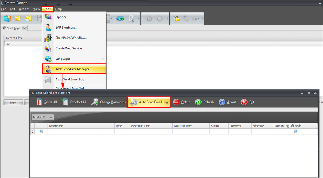Choose SAP Shortcuts menu entry
The width and height of the screenshot is (323, 178).
pyautogui.click(x=66, y=28)
